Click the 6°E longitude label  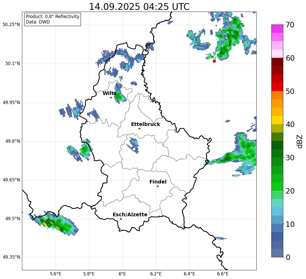(x=122, y=274)
